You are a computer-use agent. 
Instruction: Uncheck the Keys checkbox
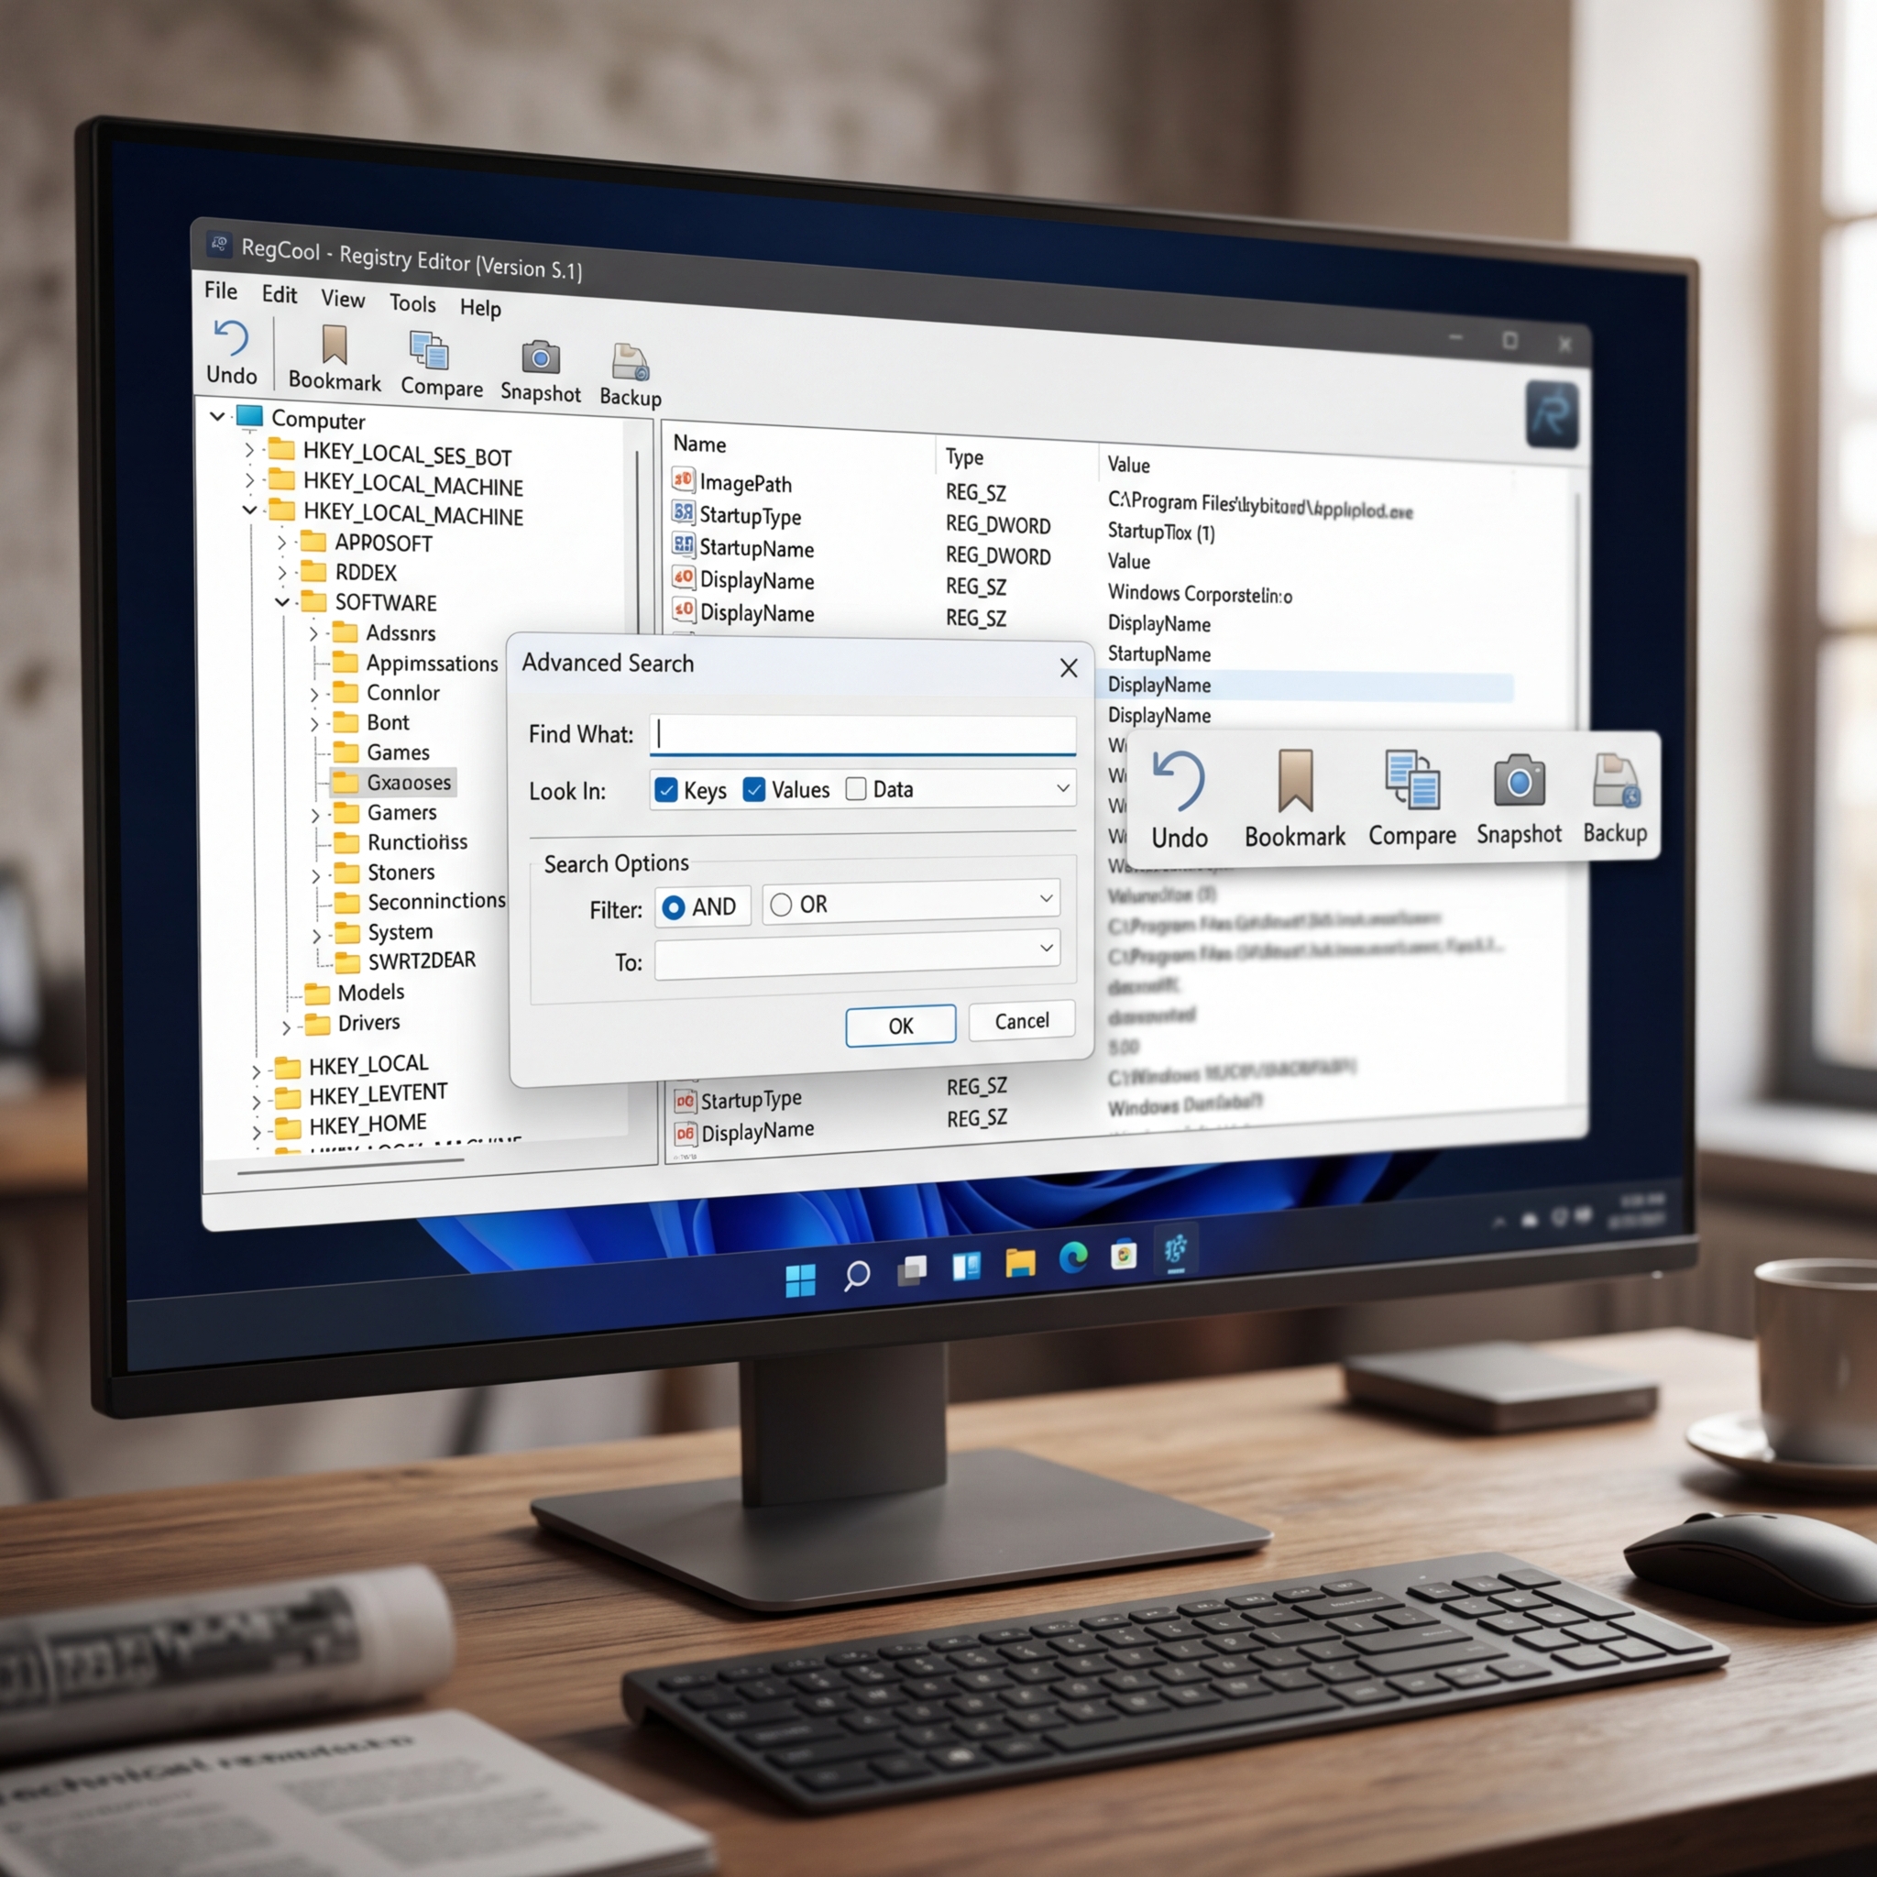coord(665,790)
